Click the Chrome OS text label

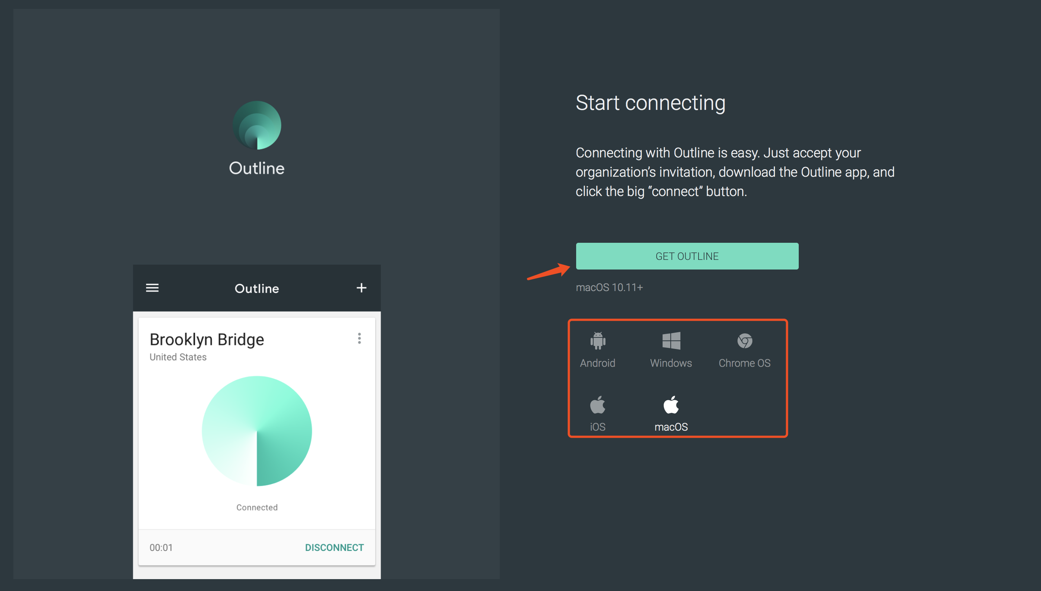pos(745,363)
